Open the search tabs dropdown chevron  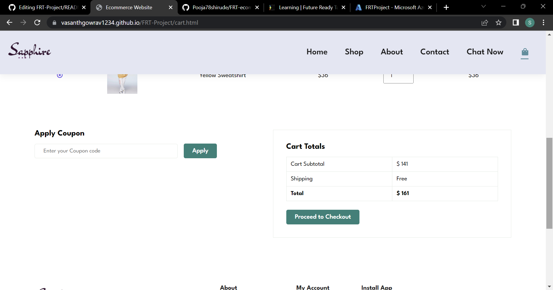pos(484,6)
